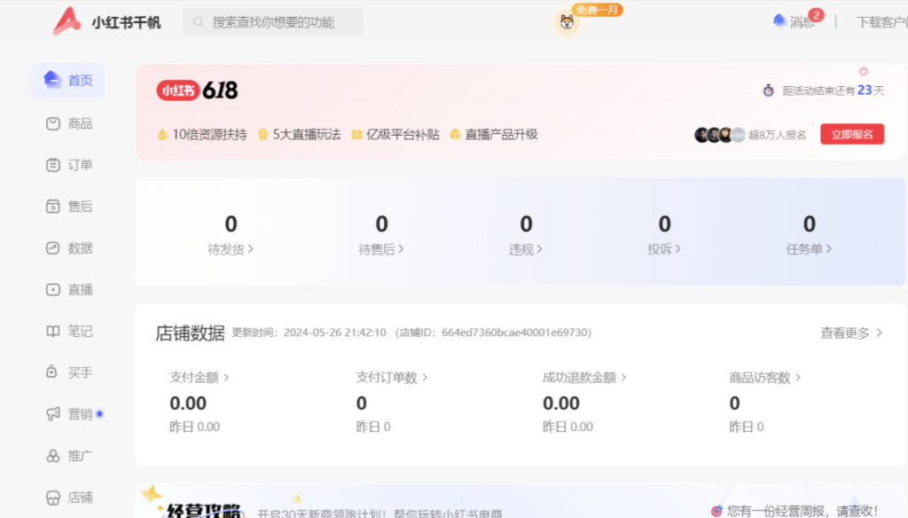Click the 经营周报 target icon

[x=716, y=511]
